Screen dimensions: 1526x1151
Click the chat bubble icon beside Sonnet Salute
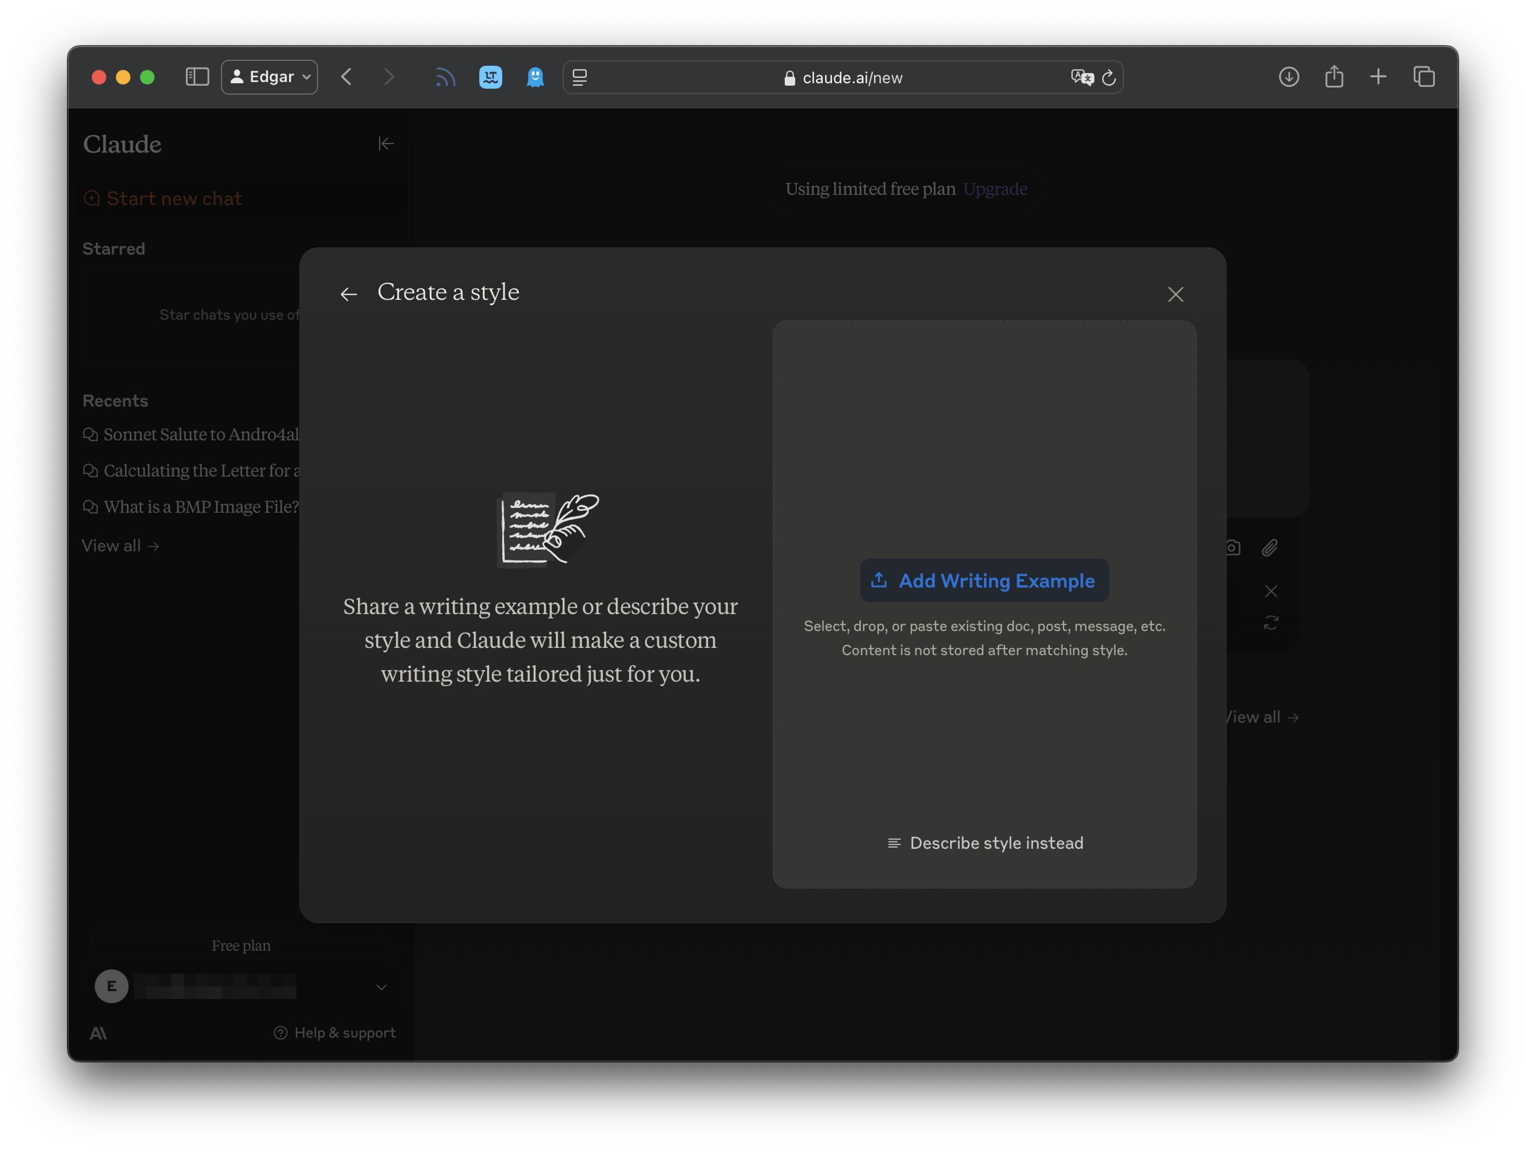(90, 434)
